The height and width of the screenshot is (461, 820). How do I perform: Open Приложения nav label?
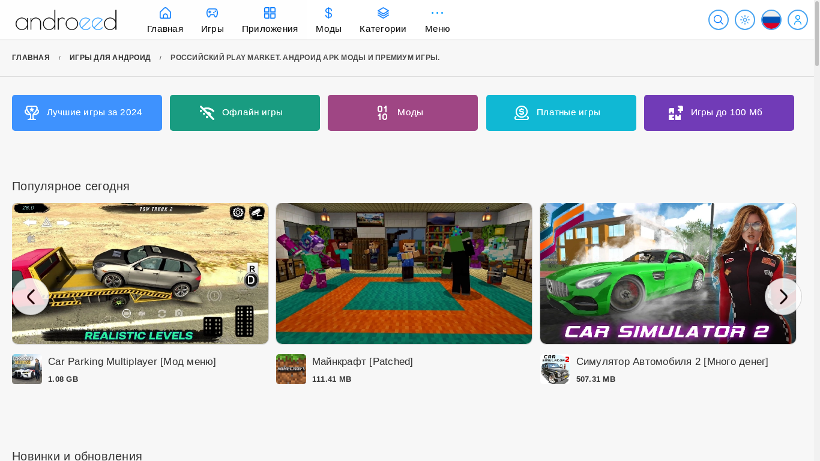[x=270, y=29]
